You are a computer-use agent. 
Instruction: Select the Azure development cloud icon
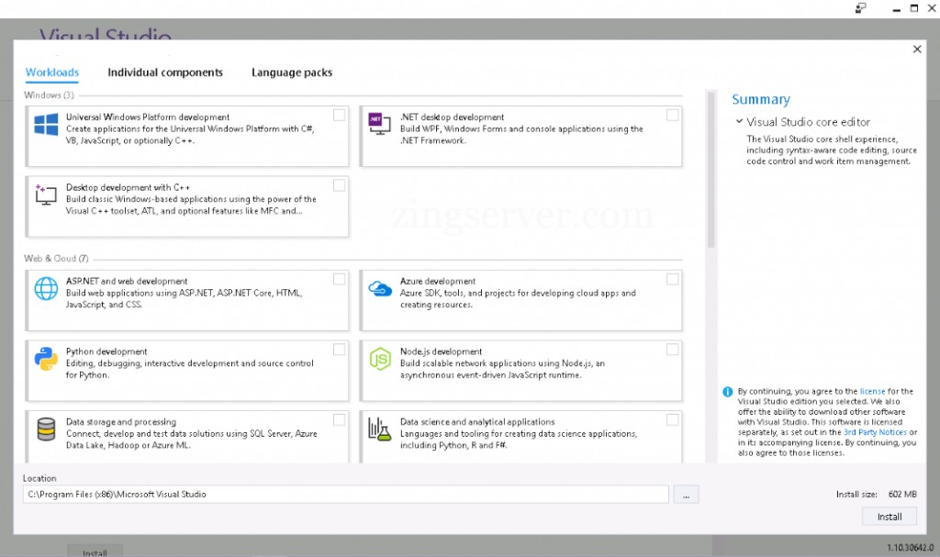click(x=379, y=289)
